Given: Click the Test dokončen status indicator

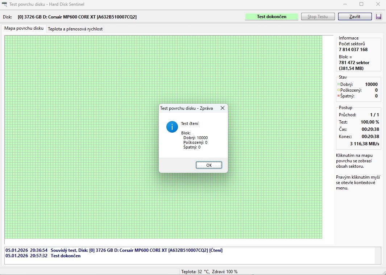Looking at the screenshot, I should click(x=271, y=17).
